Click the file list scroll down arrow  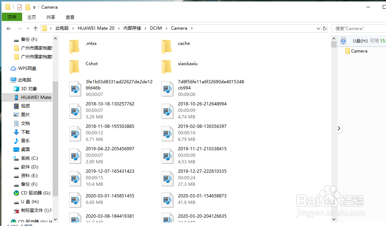tap(334, 219)
